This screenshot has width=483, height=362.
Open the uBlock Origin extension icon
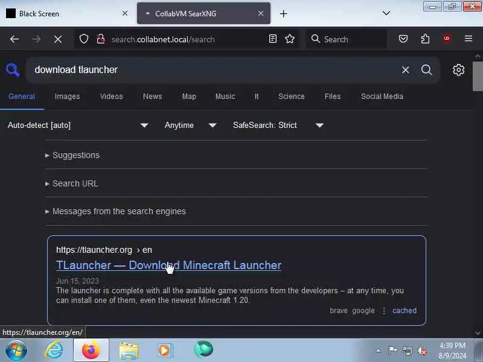[447, 39]
